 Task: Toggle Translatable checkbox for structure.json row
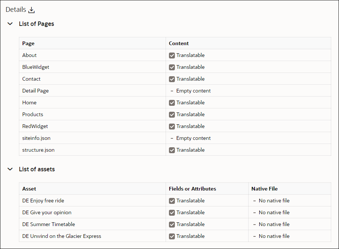pyautogui.click(x=172, y=150)
